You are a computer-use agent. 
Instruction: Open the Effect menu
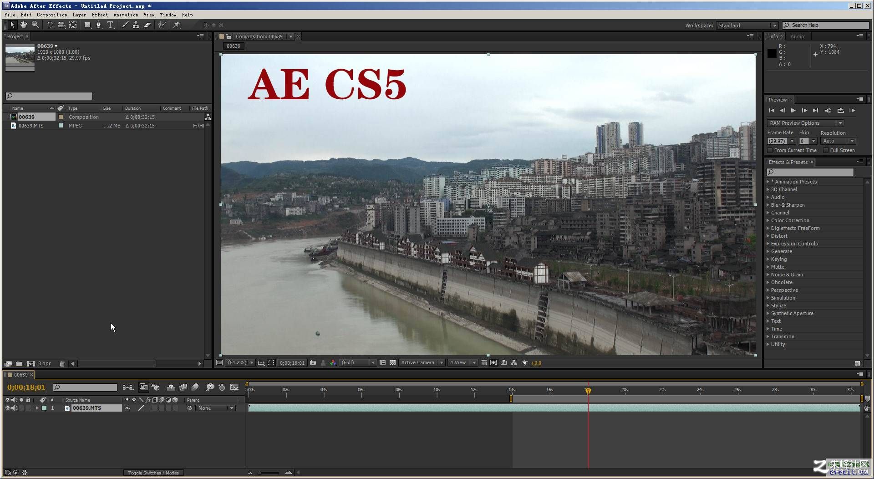(x=100, y=15)
